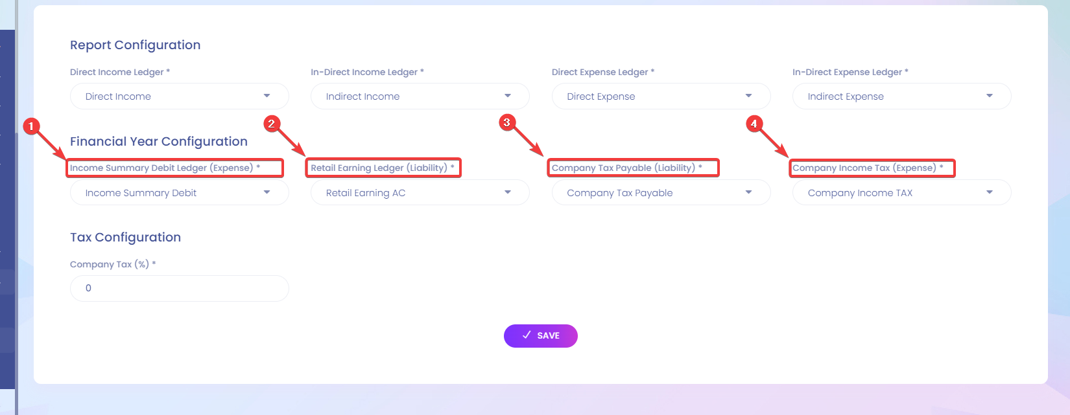Click the Tax Configuration heading
Viewport: 1070px width, 415px height.
click(x=125, y=238)
